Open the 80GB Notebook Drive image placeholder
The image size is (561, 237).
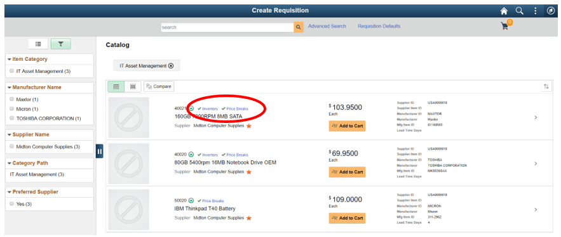(x=129, y=163)
